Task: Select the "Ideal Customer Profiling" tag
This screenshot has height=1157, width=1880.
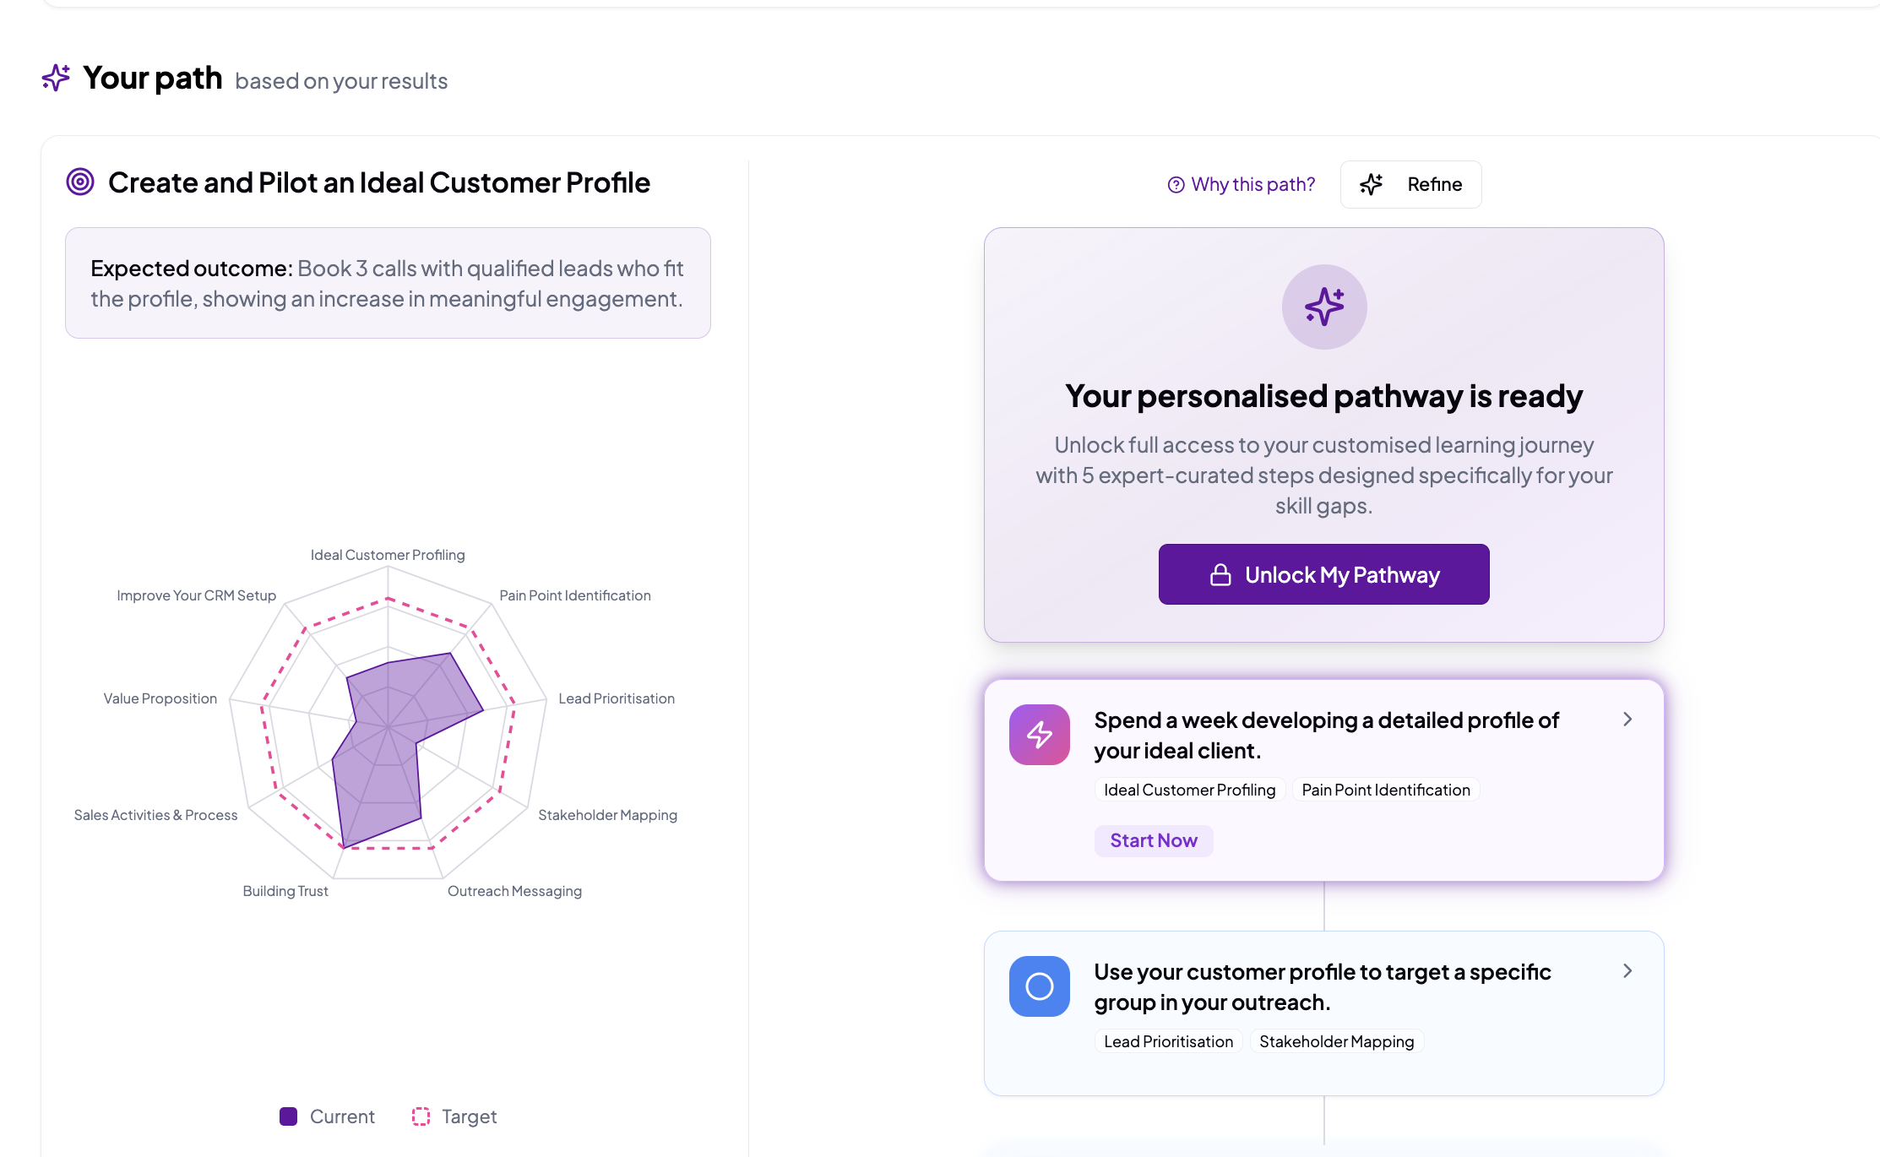Action: [x=1189, y=790]
